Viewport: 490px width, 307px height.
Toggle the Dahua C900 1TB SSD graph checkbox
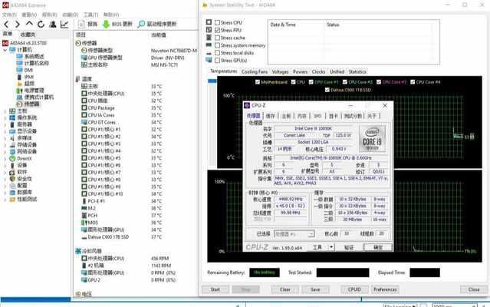(x=327, y=90)
